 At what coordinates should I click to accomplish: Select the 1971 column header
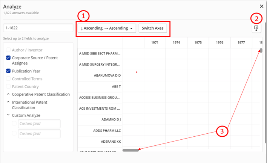coord(155,43)
